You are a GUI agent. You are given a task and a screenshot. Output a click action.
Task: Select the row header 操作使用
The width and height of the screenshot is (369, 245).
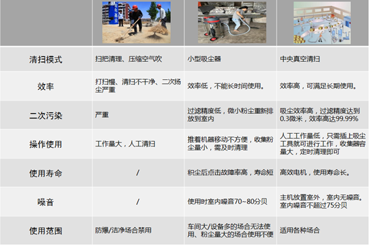tap(46, 144)
